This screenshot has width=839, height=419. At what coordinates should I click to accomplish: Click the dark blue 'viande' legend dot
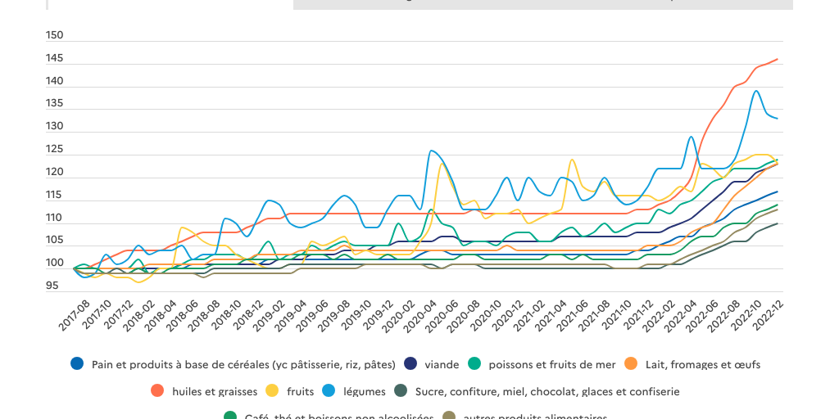[x=410, y=364]
